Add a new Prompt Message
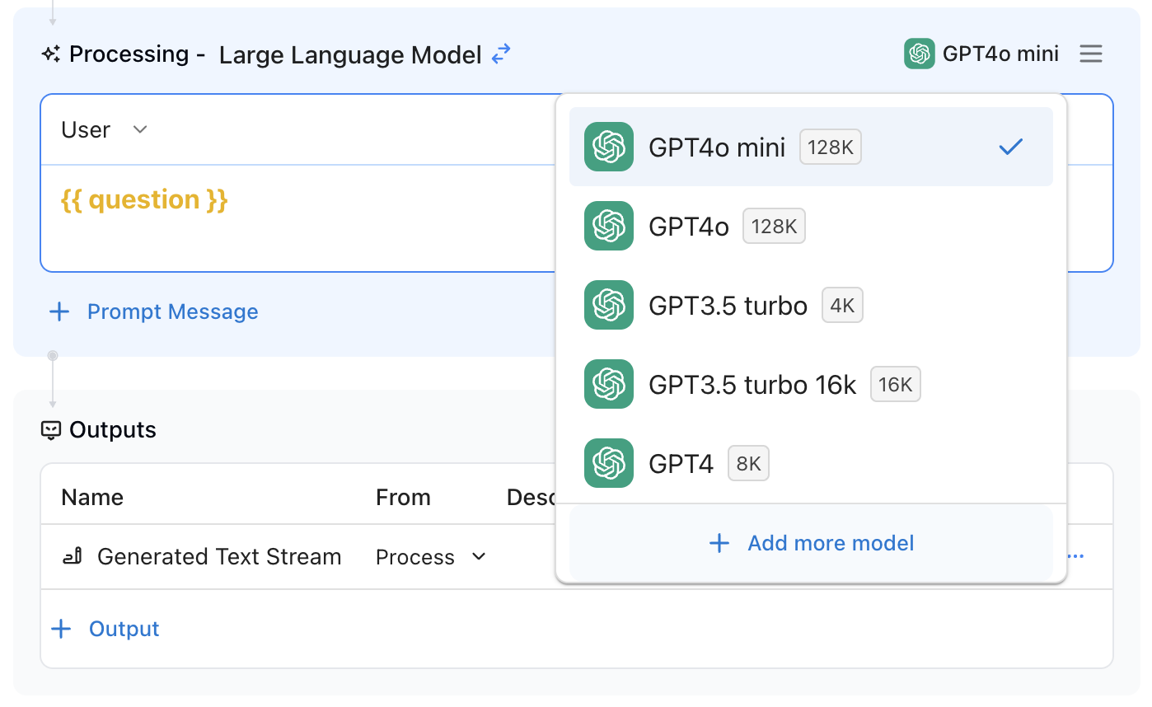This screenshot has height=707, width=1152. [172, 311]
